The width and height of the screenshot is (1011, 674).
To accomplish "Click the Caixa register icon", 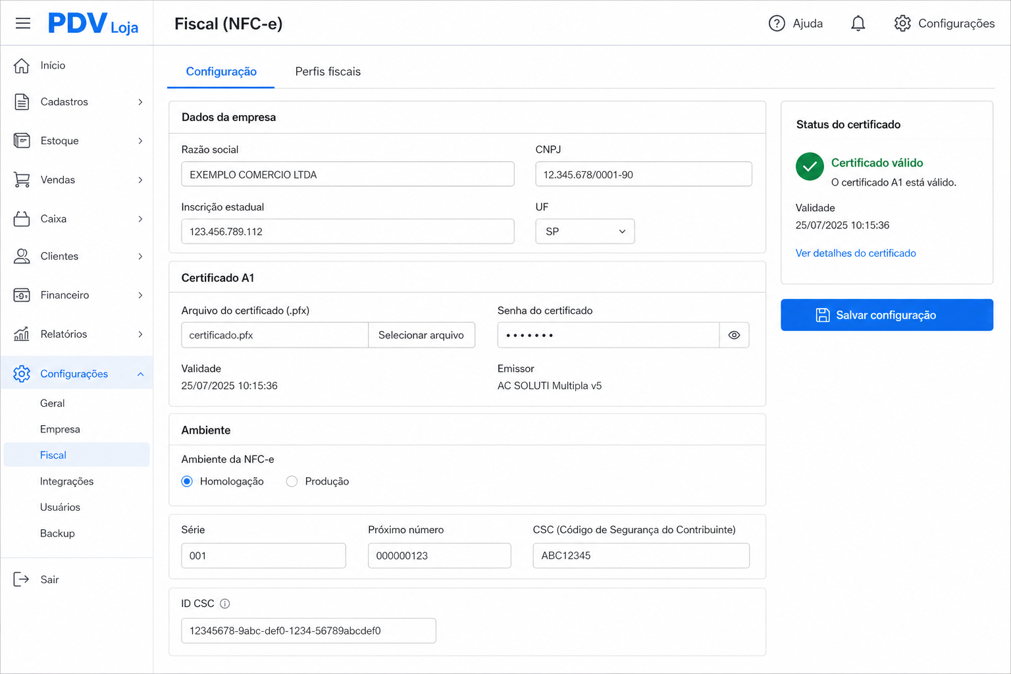I will pyautogui.click(x=22, y=219).
